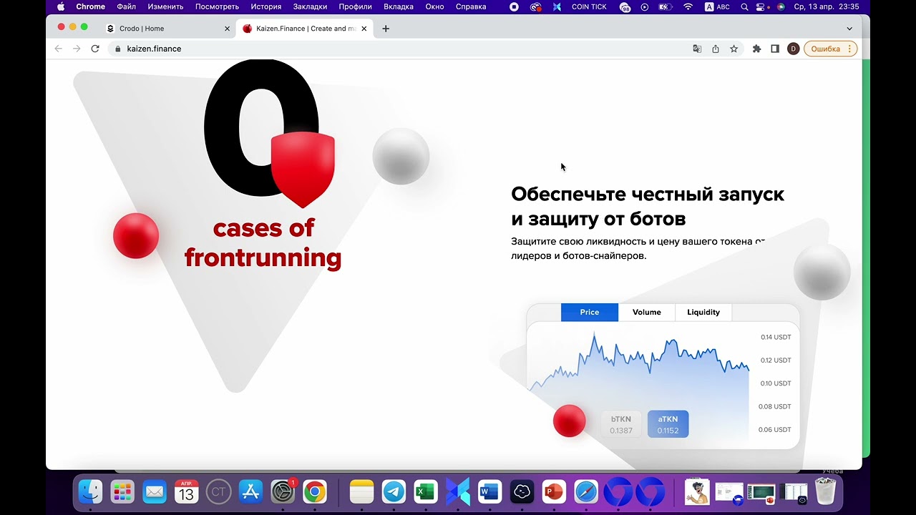Open the COIN TICK menu bar item
916x515 pixels.
(x=589, y=6)
